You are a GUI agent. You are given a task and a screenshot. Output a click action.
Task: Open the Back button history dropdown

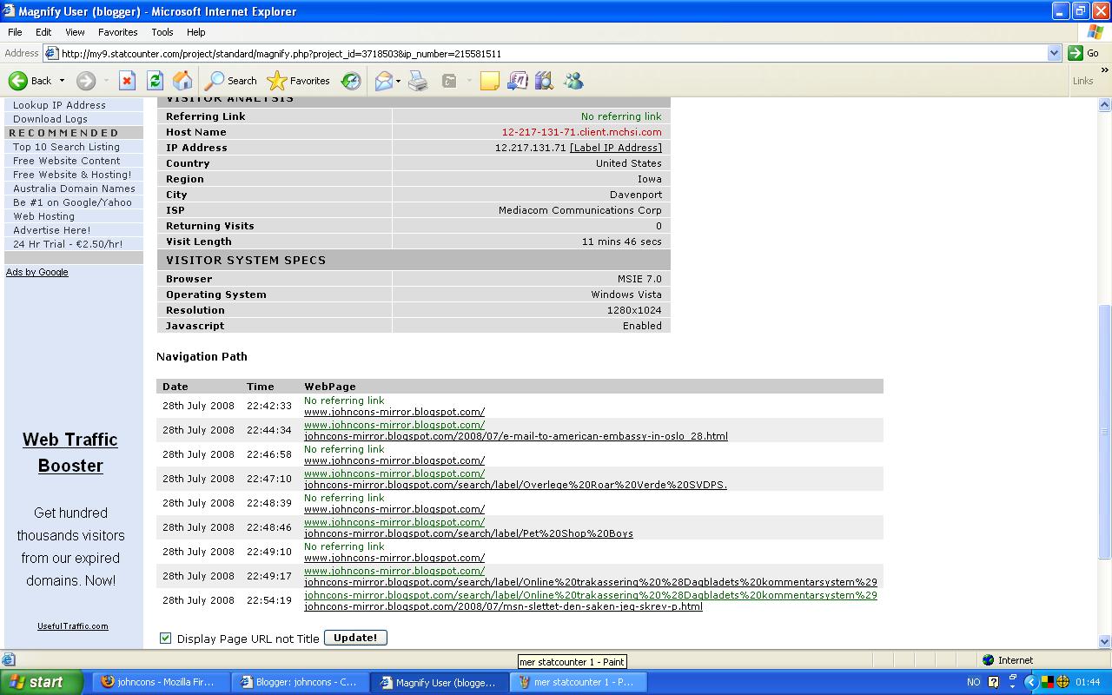click(x=62, y=81)
